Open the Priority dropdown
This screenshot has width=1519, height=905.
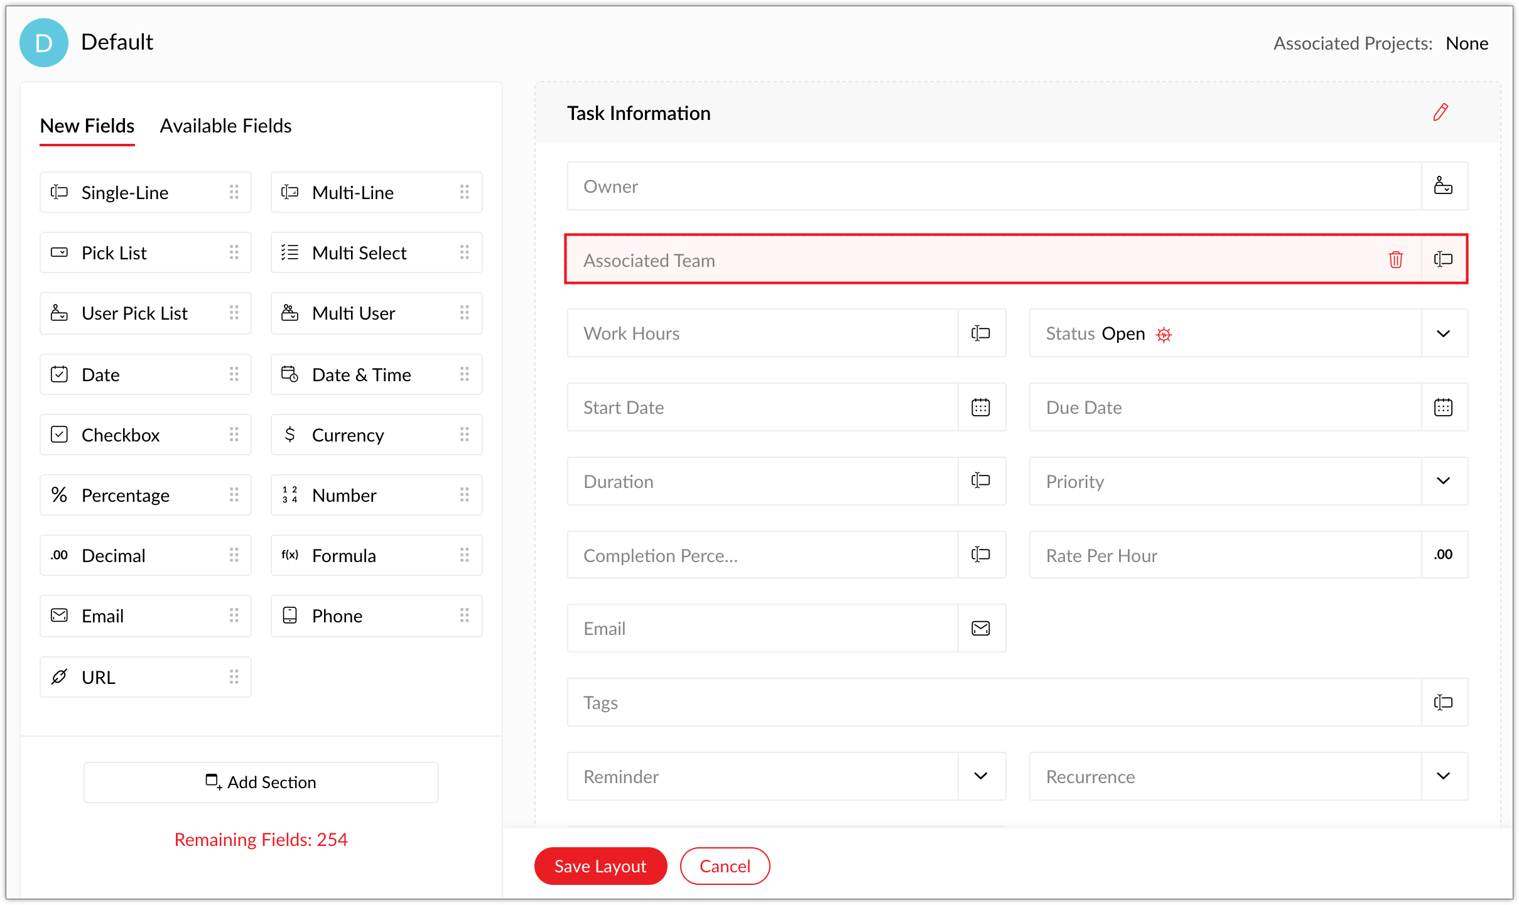1443,482
